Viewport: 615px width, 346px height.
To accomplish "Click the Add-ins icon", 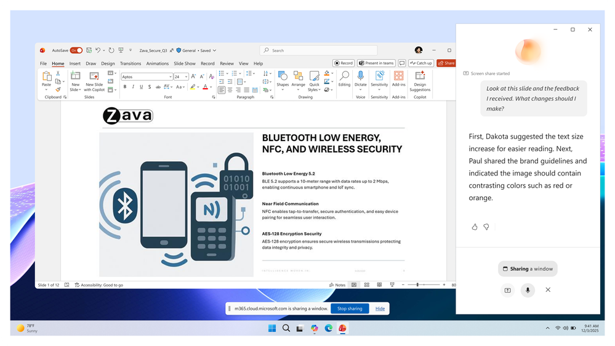I will point(398,75).
